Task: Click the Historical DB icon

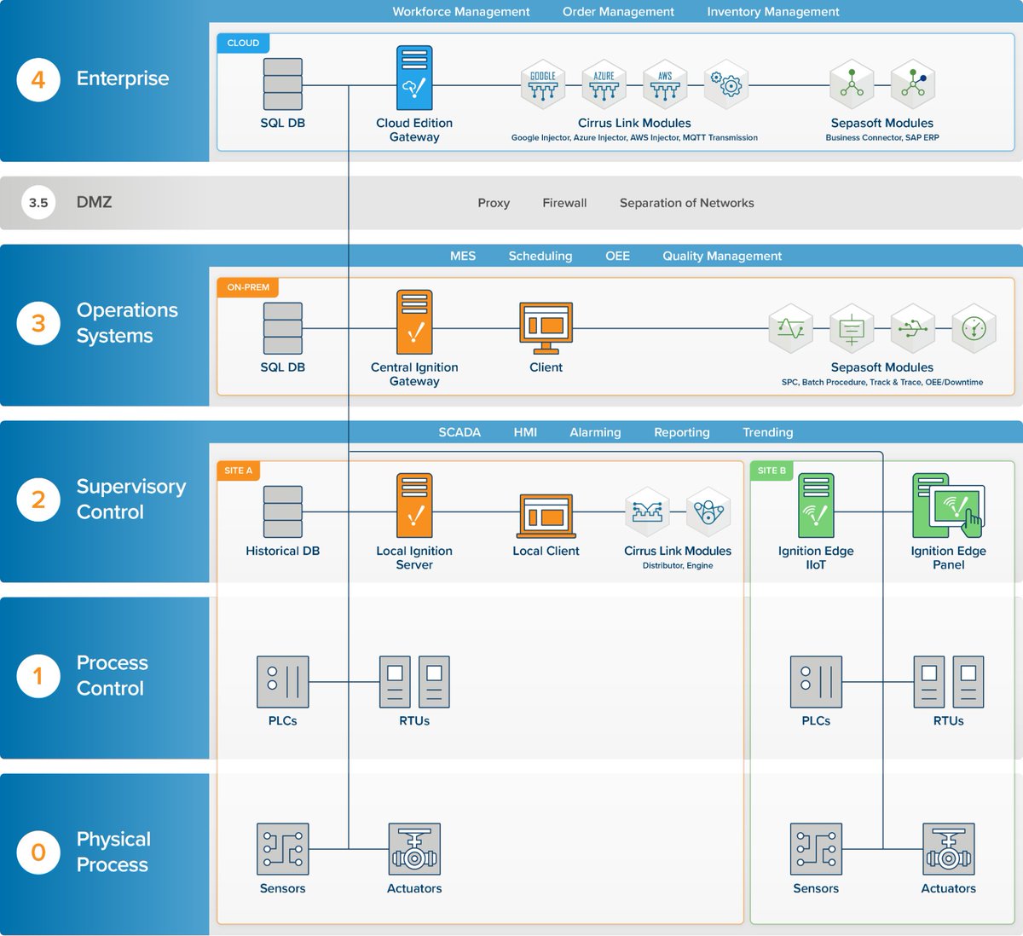Action: click(283, 511)
